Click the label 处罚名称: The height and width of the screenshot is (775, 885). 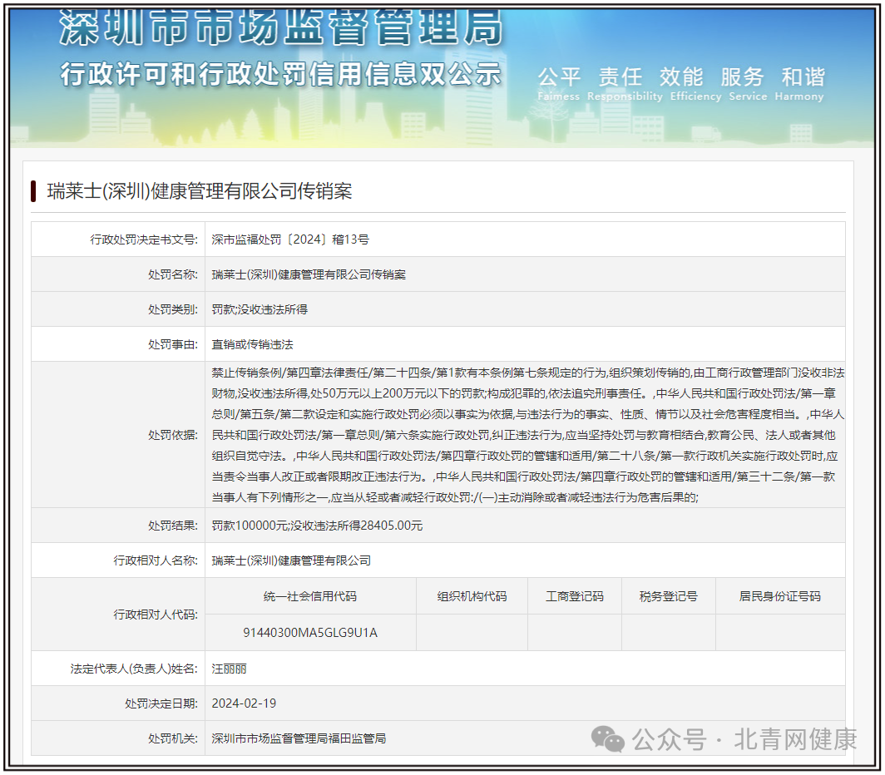click(x=173, y=274)
